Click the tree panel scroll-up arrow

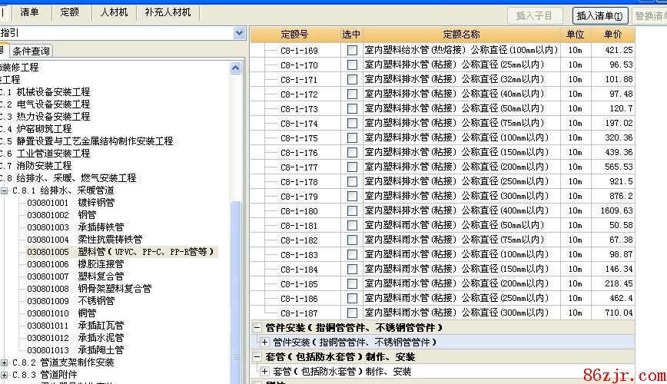coord(236,68)
